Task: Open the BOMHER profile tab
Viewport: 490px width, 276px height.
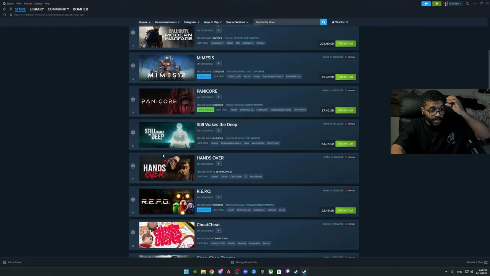Action: pyautogui.click(x=80, y=9)
